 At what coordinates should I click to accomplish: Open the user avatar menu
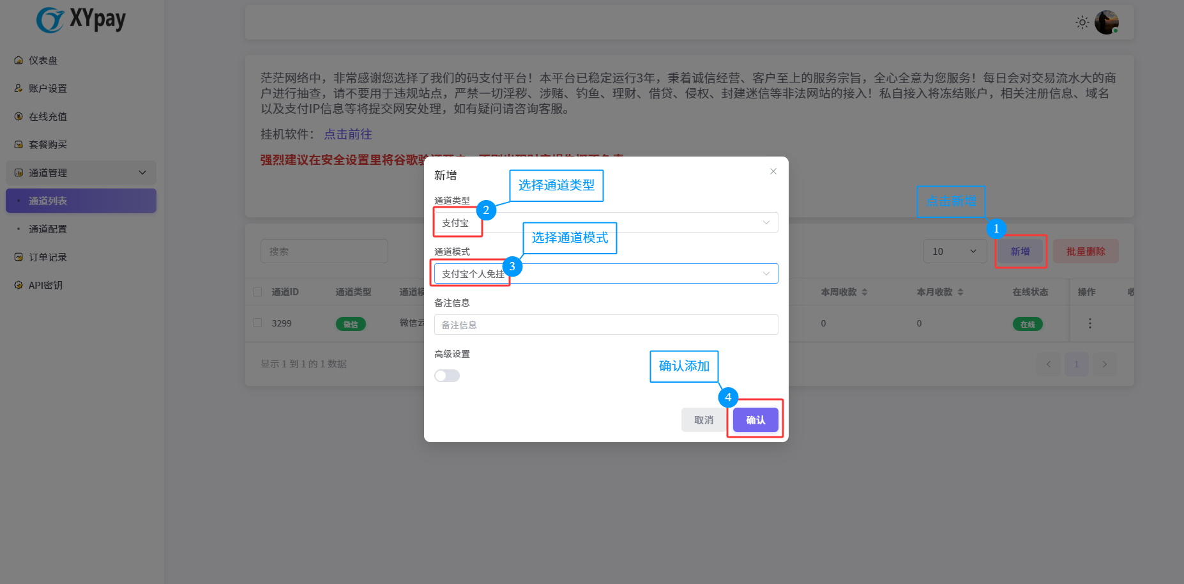tap(1106, 22)
